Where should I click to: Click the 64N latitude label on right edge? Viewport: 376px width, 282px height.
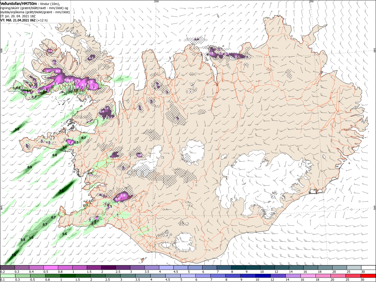375,208
